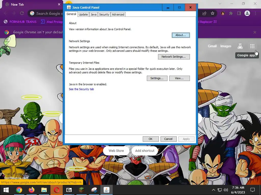
Task: Open Chrome three-dot menu
Action: pos(255,13)
